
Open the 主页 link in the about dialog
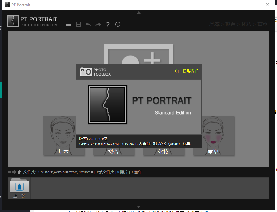175,71
